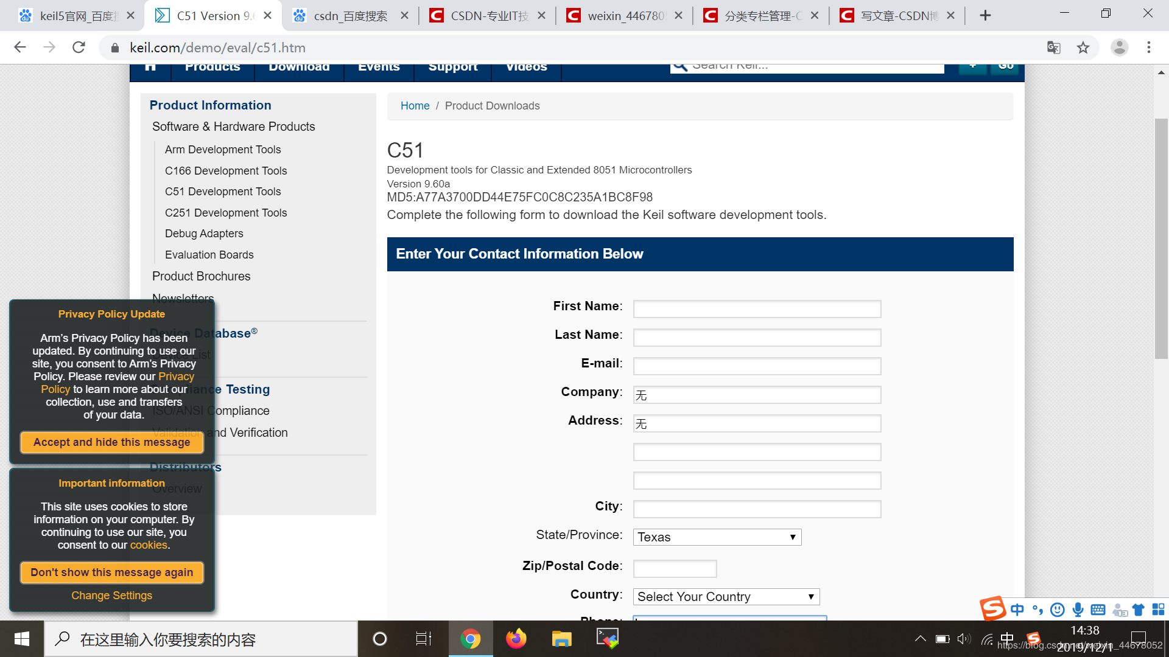Open the Download menu
Image resolution: width=1169 pixels, height=657 pixels.
coord(299,68)
